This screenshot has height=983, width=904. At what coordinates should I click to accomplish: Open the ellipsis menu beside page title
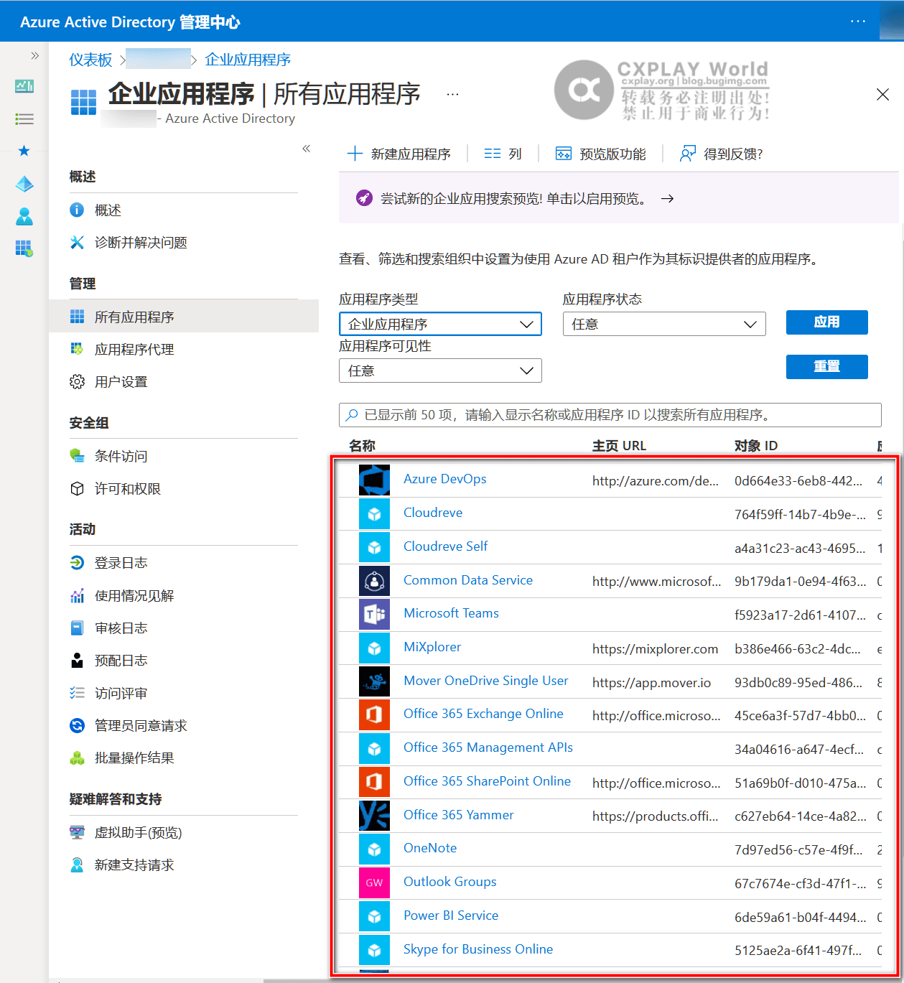[452, 94]
